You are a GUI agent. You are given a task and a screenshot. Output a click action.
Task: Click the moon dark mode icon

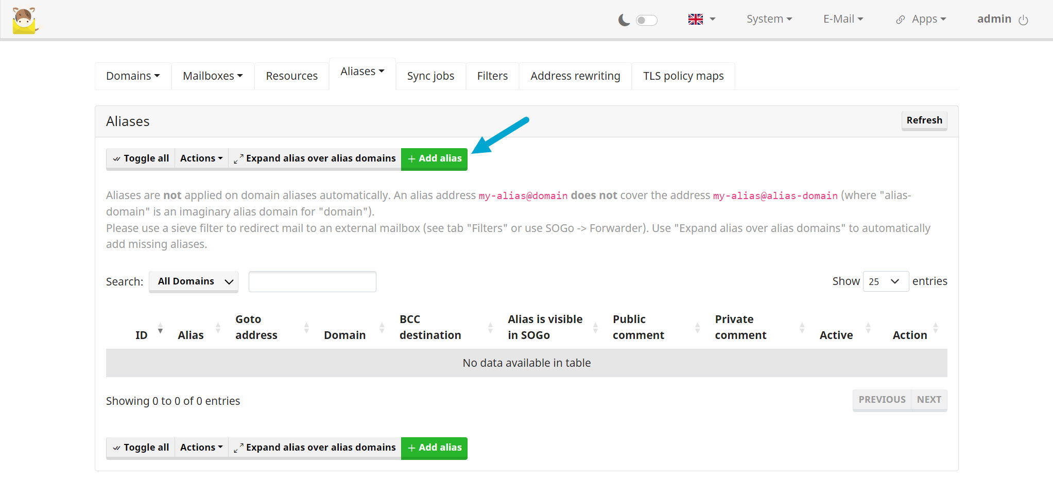pos(624,20)
